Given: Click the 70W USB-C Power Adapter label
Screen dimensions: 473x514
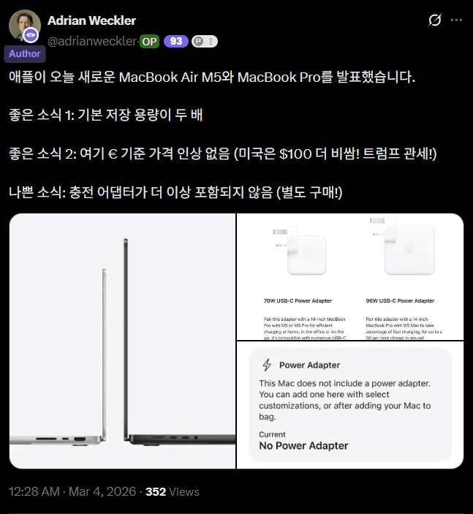Looking at the screenshot, I should (x=298, y=301).
